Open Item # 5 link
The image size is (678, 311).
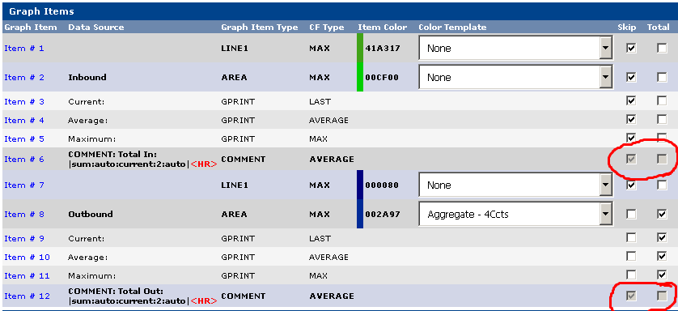(x=24, y=138)
